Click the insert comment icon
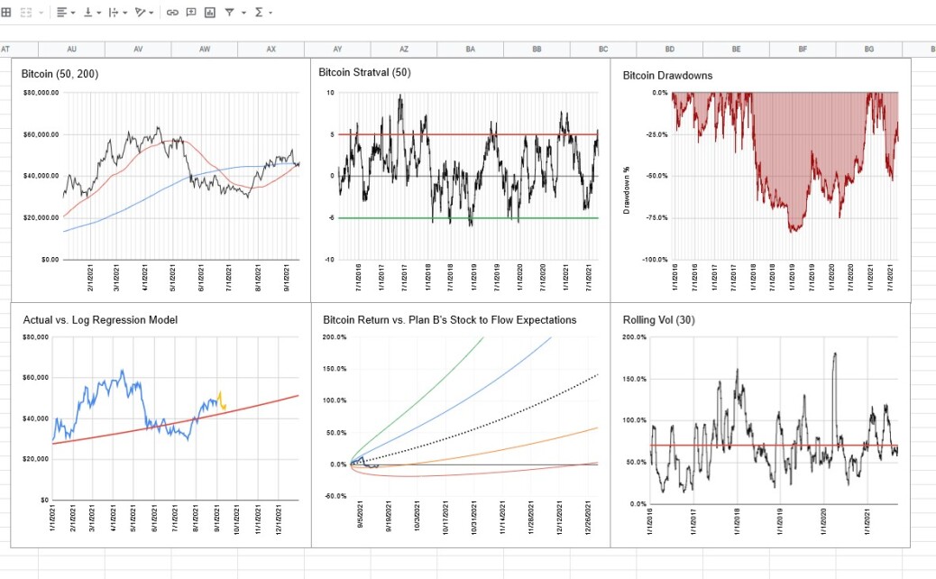 point(191,12)
